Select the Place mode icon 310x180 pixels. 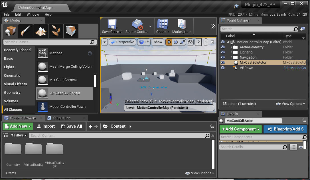coord(11,31)
